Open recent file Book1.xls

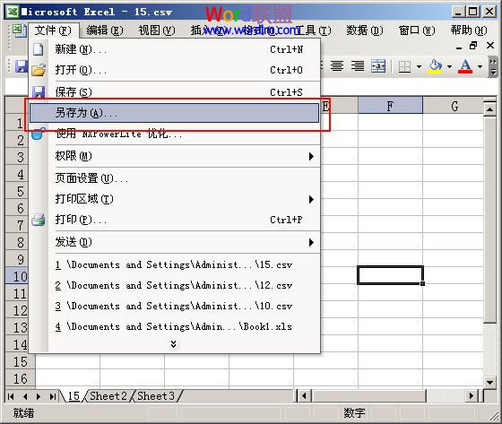(x=173, y=326)
